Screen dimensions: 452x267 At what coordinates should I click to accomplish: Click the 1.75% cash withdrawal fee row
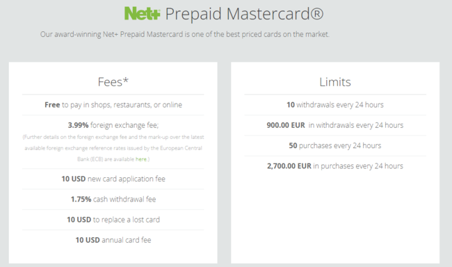coord(113,200)
